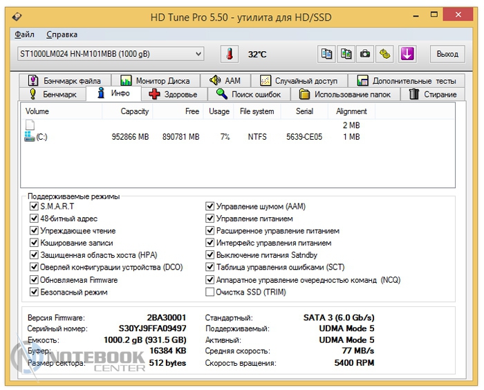Image resolution: width=484 pixels, height=390 pixels.
Task: Click the purple download arrow icon
Action: [x=407, y=54]
